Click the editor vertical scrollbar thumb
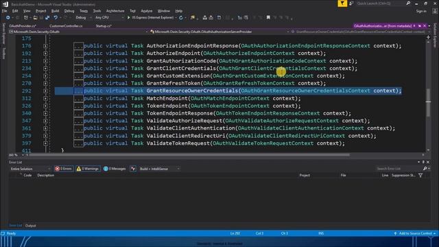439x247 pixels. pos(428,102)
